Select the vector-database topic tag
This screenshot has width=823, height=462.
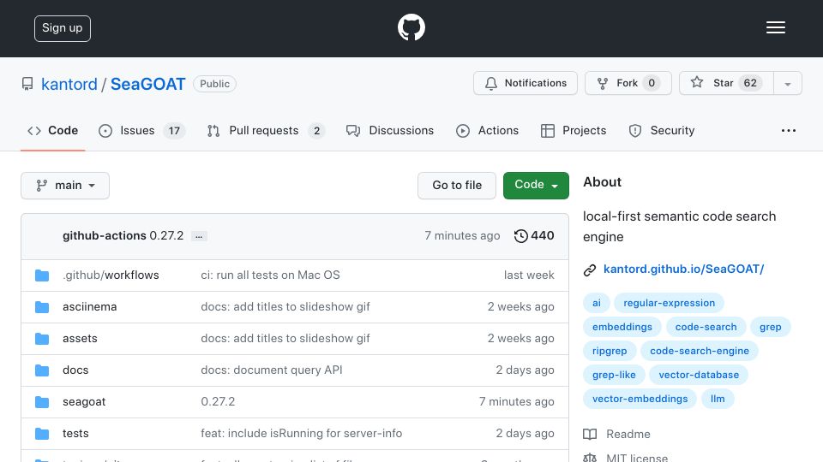699,375
